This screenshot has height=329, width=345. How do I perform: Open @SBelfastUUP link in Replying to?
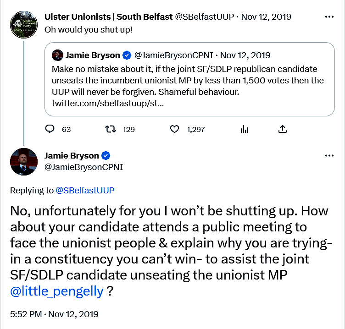(85, 191)
